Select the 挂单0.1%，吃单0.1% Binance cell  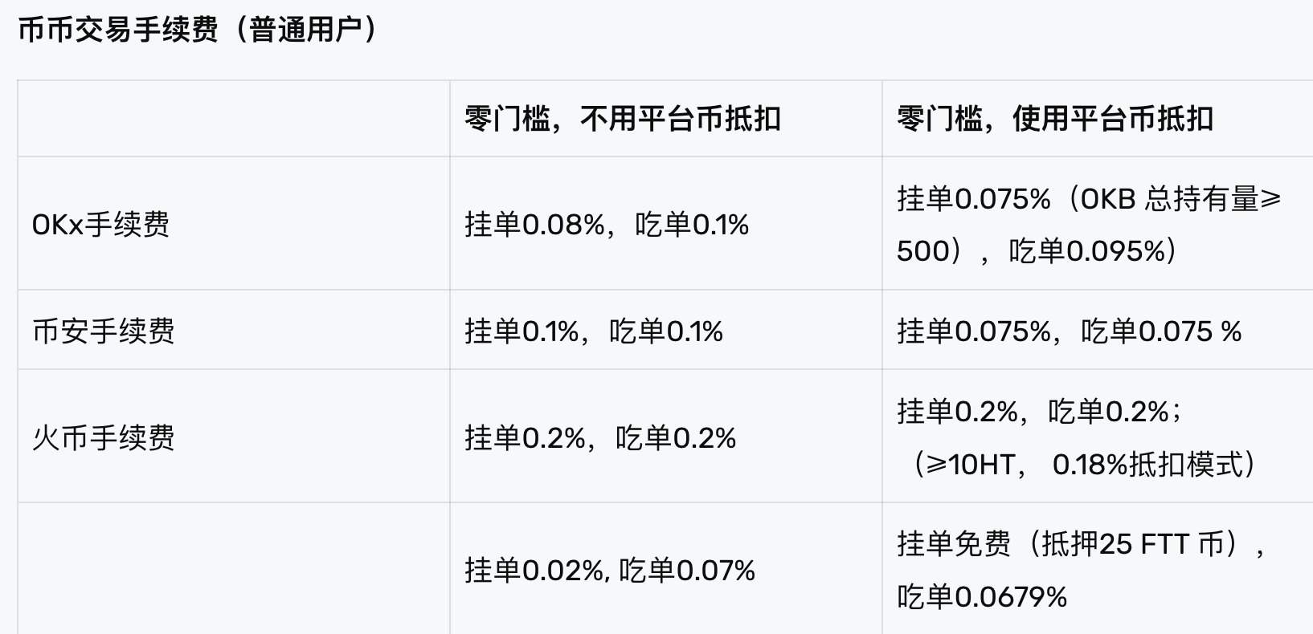coord(594,331)
